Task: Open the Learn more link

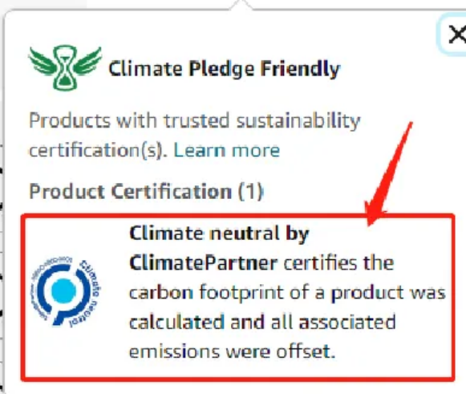Action: click(x=226, y=150)
